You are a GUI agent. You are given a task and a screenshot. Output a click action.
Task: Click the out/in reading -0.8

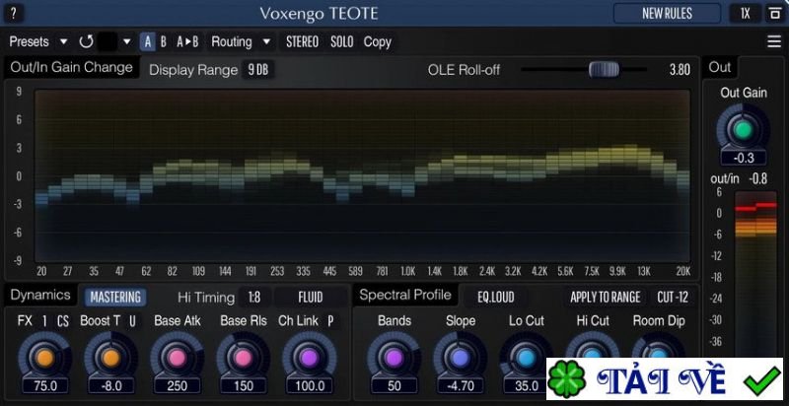tap(757, 179)
